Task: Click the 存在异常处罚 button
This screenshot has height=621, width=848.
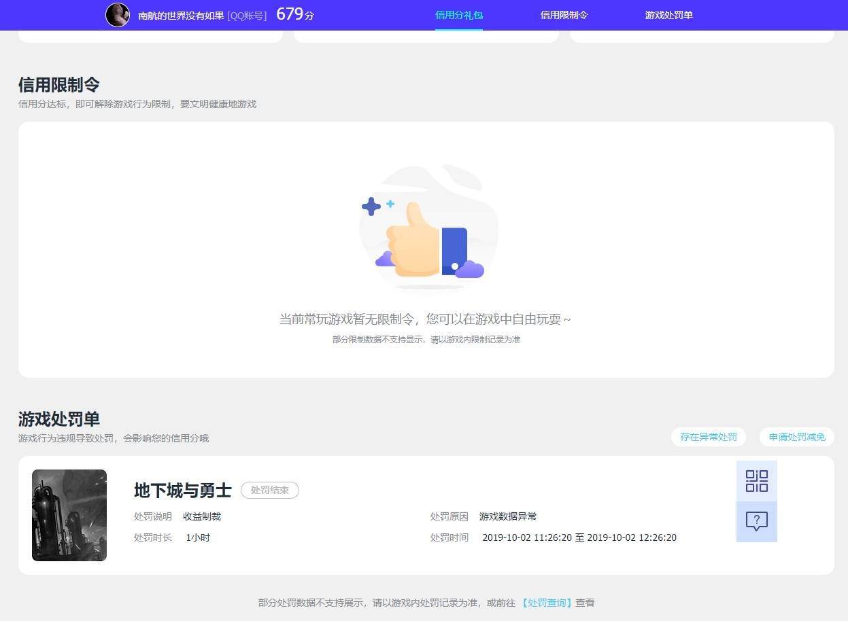Action: coord(709,437)
